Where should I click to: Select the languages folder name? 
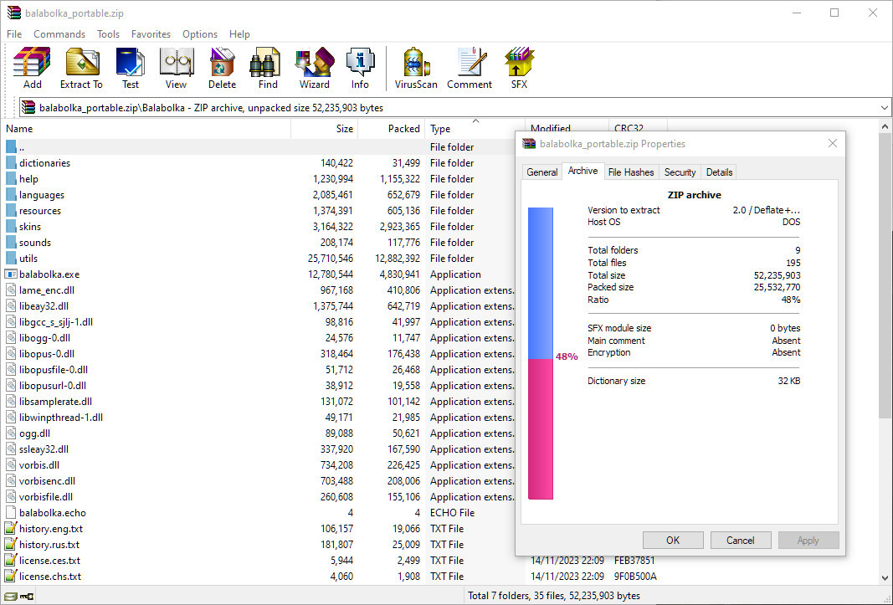42,195
